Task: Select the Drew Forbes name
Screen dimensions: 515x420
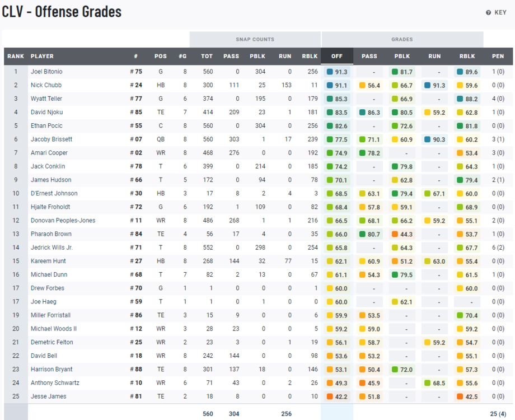Action: (x=48, y=288)
